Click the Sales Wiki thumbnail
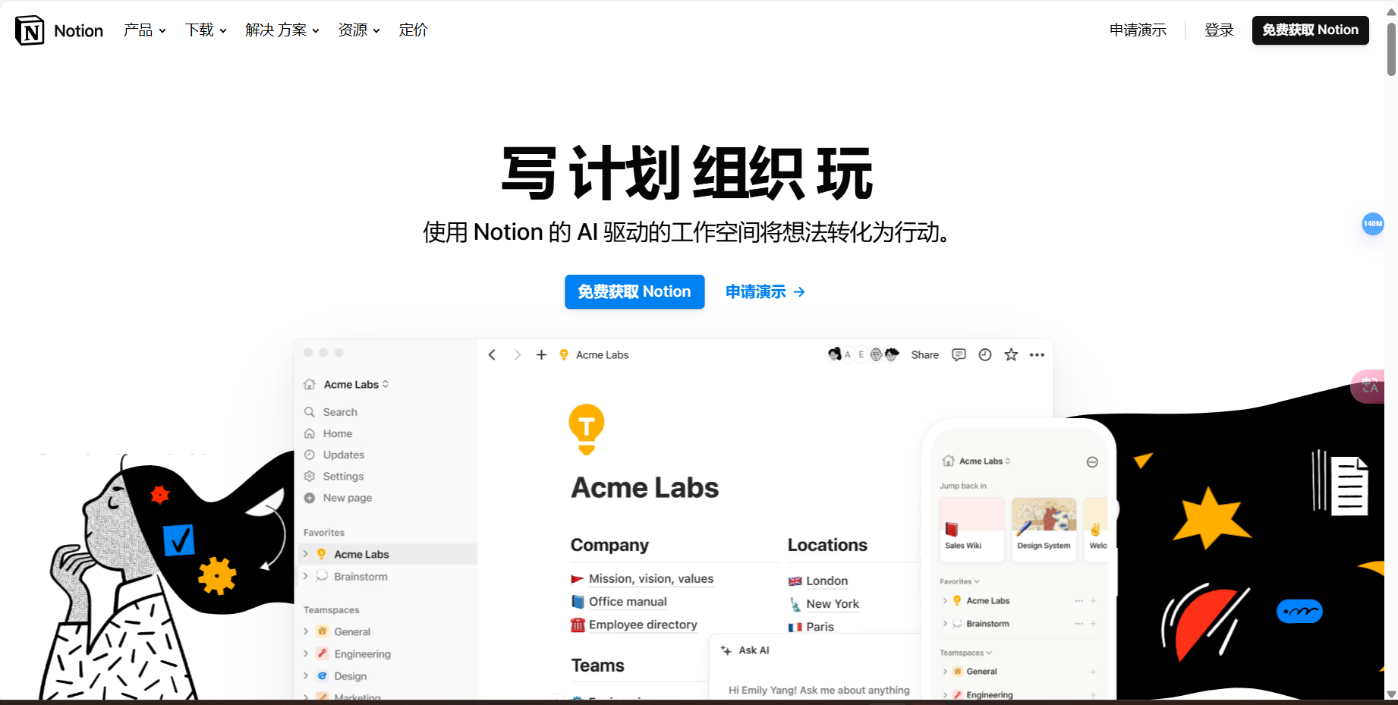 [971, 529]
